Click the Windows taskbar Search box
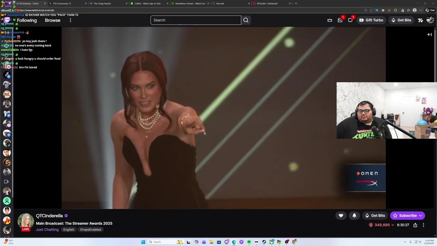The image size is (437, 246). point(166,242)
